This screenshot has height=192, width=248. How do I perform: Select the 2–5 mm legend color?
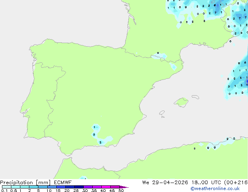(x=34, y=187)
